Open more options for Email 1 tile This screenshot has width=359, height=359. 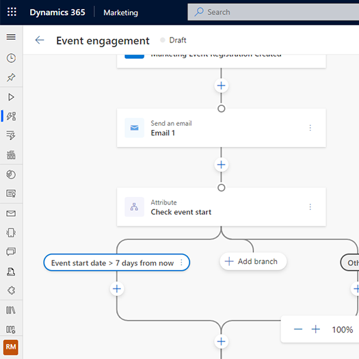(310, 128)
